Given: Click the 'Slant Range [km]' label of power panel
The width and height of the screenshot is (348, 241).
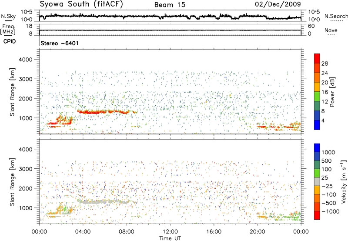Looking at the screenshot, I should coord(12,92).
